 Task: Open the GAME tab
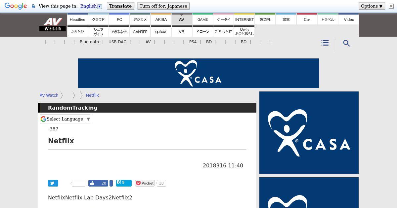(202, 19)
